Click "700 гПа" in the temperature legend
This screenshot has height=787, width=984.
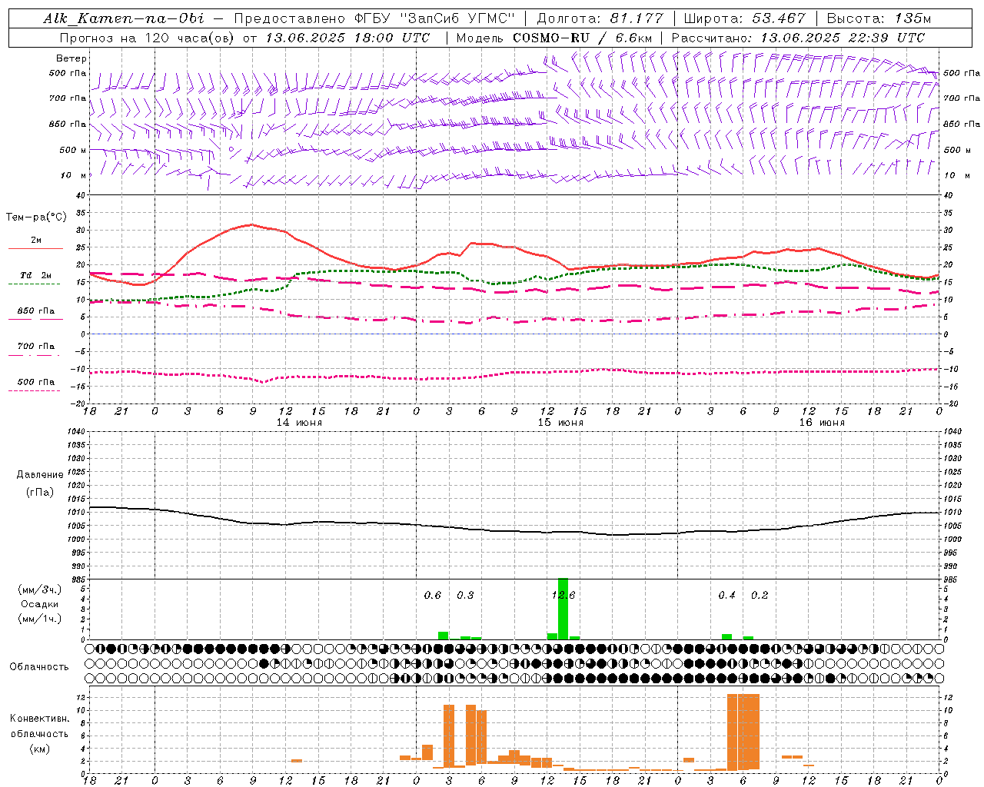(x=36, y=347)
